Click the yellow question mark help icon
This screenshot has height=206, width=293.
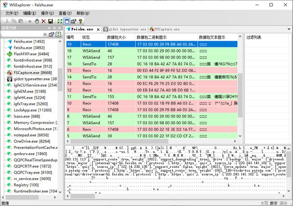tap(81, 22)
